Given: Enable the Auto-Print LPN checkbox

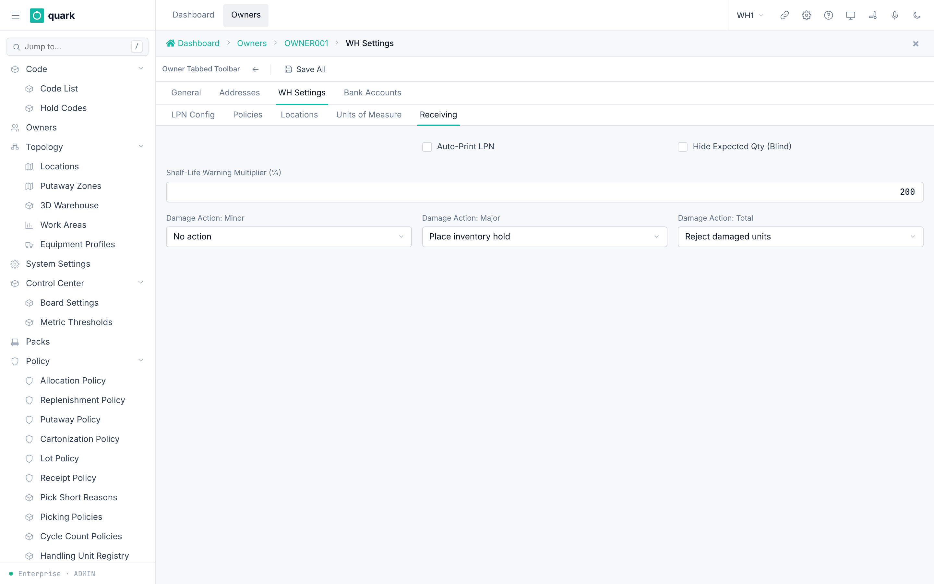Looking at the screenshot, I should 427,147.
